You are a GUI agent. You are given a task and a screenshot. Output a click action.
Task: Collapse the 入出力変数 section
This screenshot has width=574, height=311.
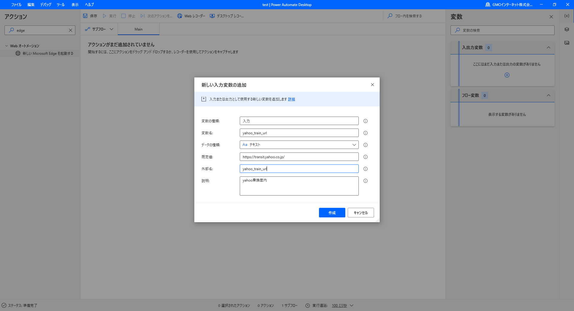549,48
